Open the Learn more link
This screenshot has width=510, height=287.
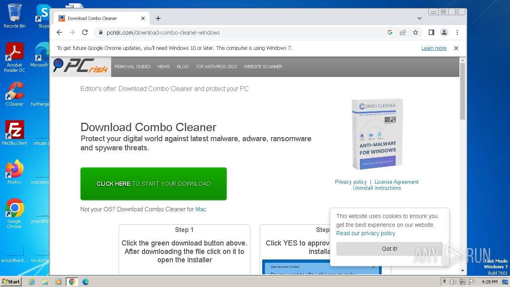(434, 48)
